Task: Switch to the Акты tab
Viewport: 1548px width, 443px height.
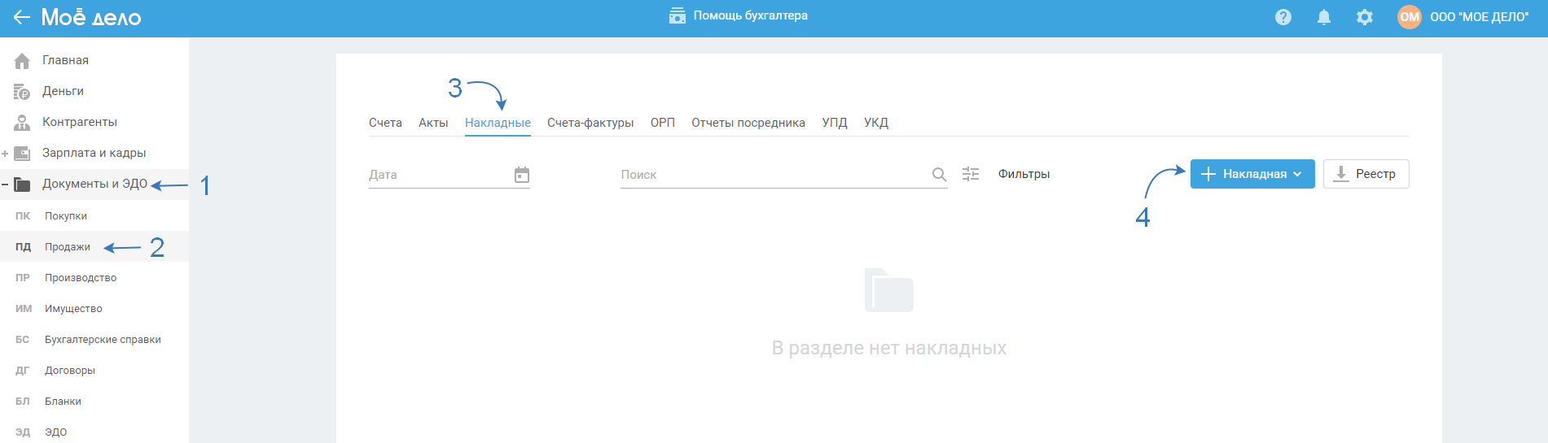Action: click(x=433, y=123)
